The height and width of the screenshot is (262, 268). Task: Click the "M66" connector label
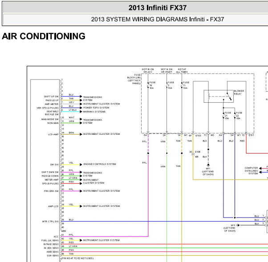(x=64, y=231)
